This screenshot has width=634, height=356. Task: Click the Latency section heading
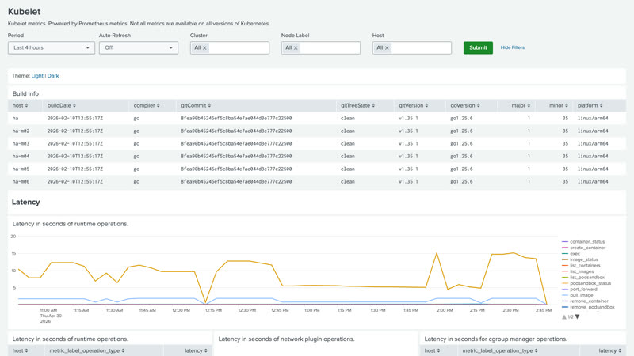pos(25,203)
